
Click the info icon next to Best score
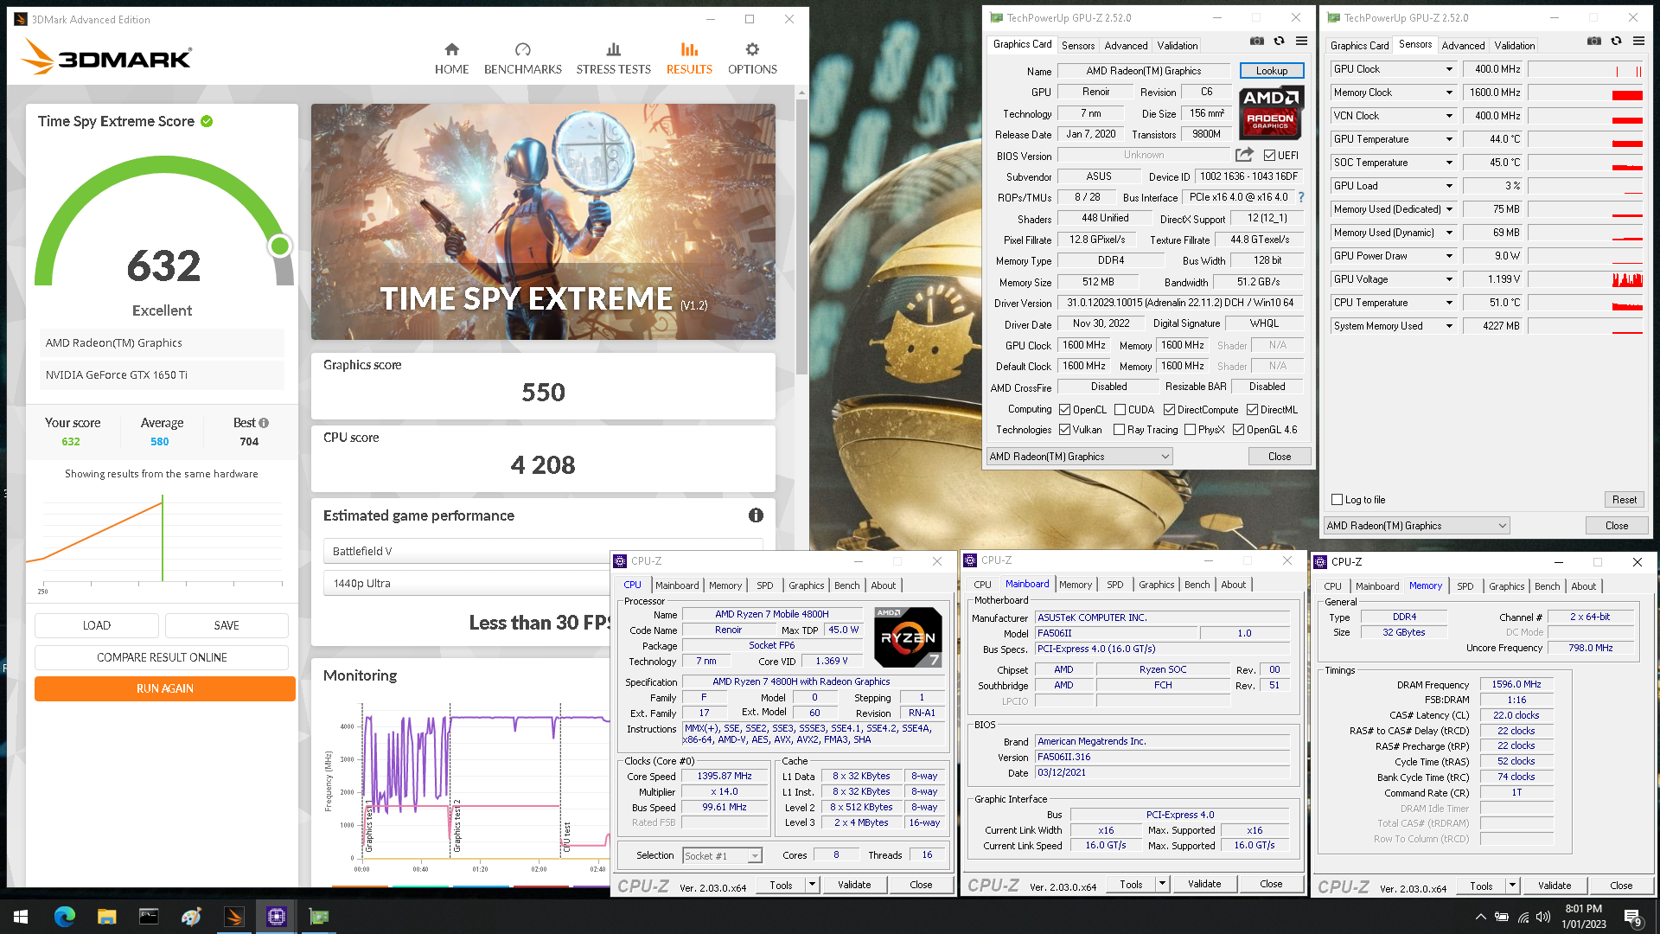pyautogui.click(x=264, y=423)
